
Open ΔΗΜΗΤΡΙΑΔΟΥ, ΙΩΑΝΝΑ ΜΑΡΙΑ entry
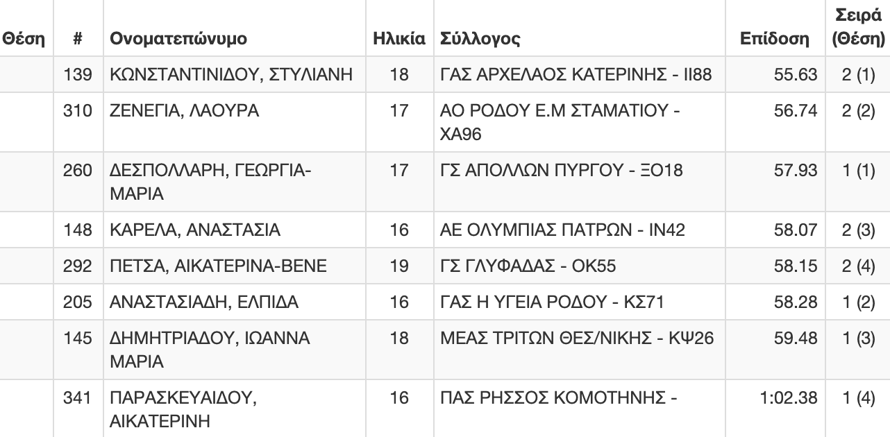pyautogui.click(x=210, y=350)
